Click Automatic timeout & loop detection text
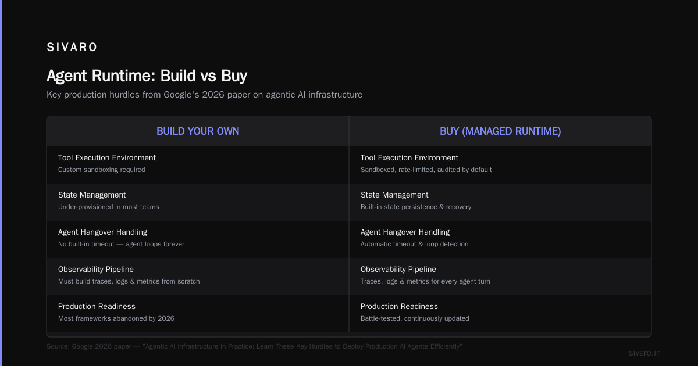Screen dimensions: 698x366 click(414, 245)
